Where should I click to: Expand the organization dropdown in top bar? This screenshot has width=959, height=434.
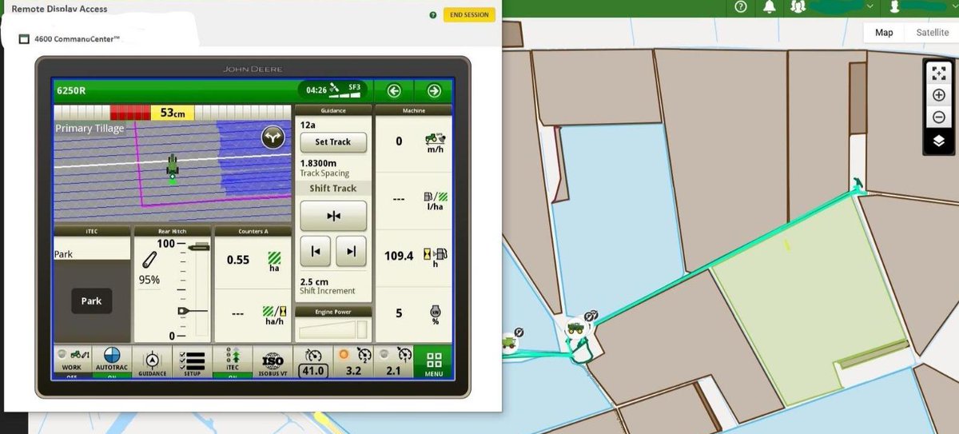pyautogui.click(x=870, y=6)
